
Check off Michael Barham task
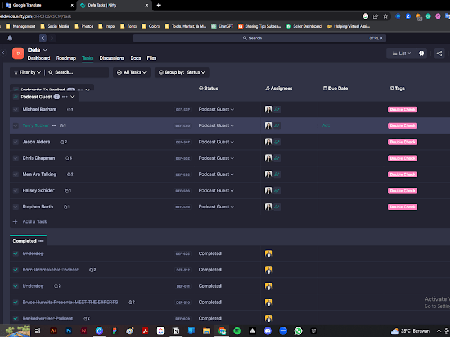pos(16,110)
